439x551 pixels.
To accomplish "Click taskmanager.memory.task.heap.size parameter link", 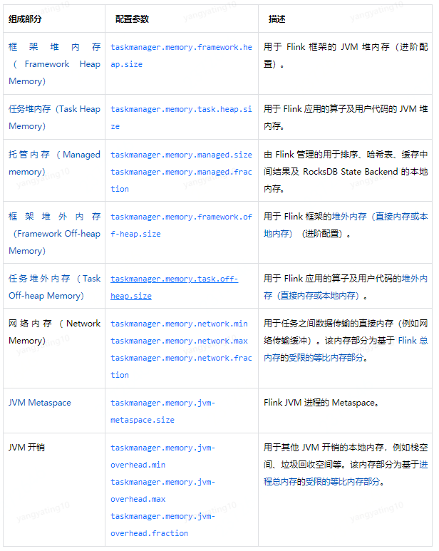I will coord(181,118).
